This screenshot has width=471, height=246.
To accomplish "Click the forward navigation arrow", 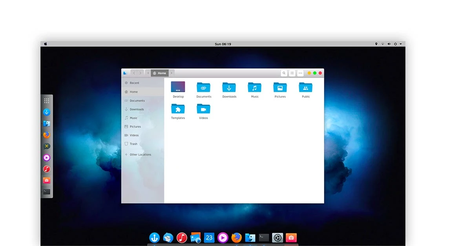I will point(140,73).
